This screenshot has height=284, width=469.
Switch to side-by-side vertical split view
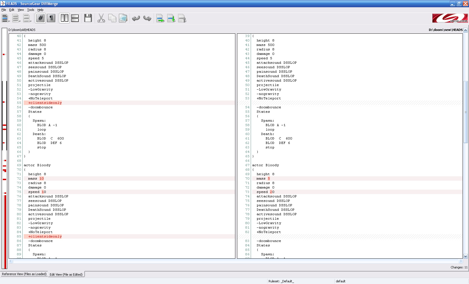(x=64, y=18)
